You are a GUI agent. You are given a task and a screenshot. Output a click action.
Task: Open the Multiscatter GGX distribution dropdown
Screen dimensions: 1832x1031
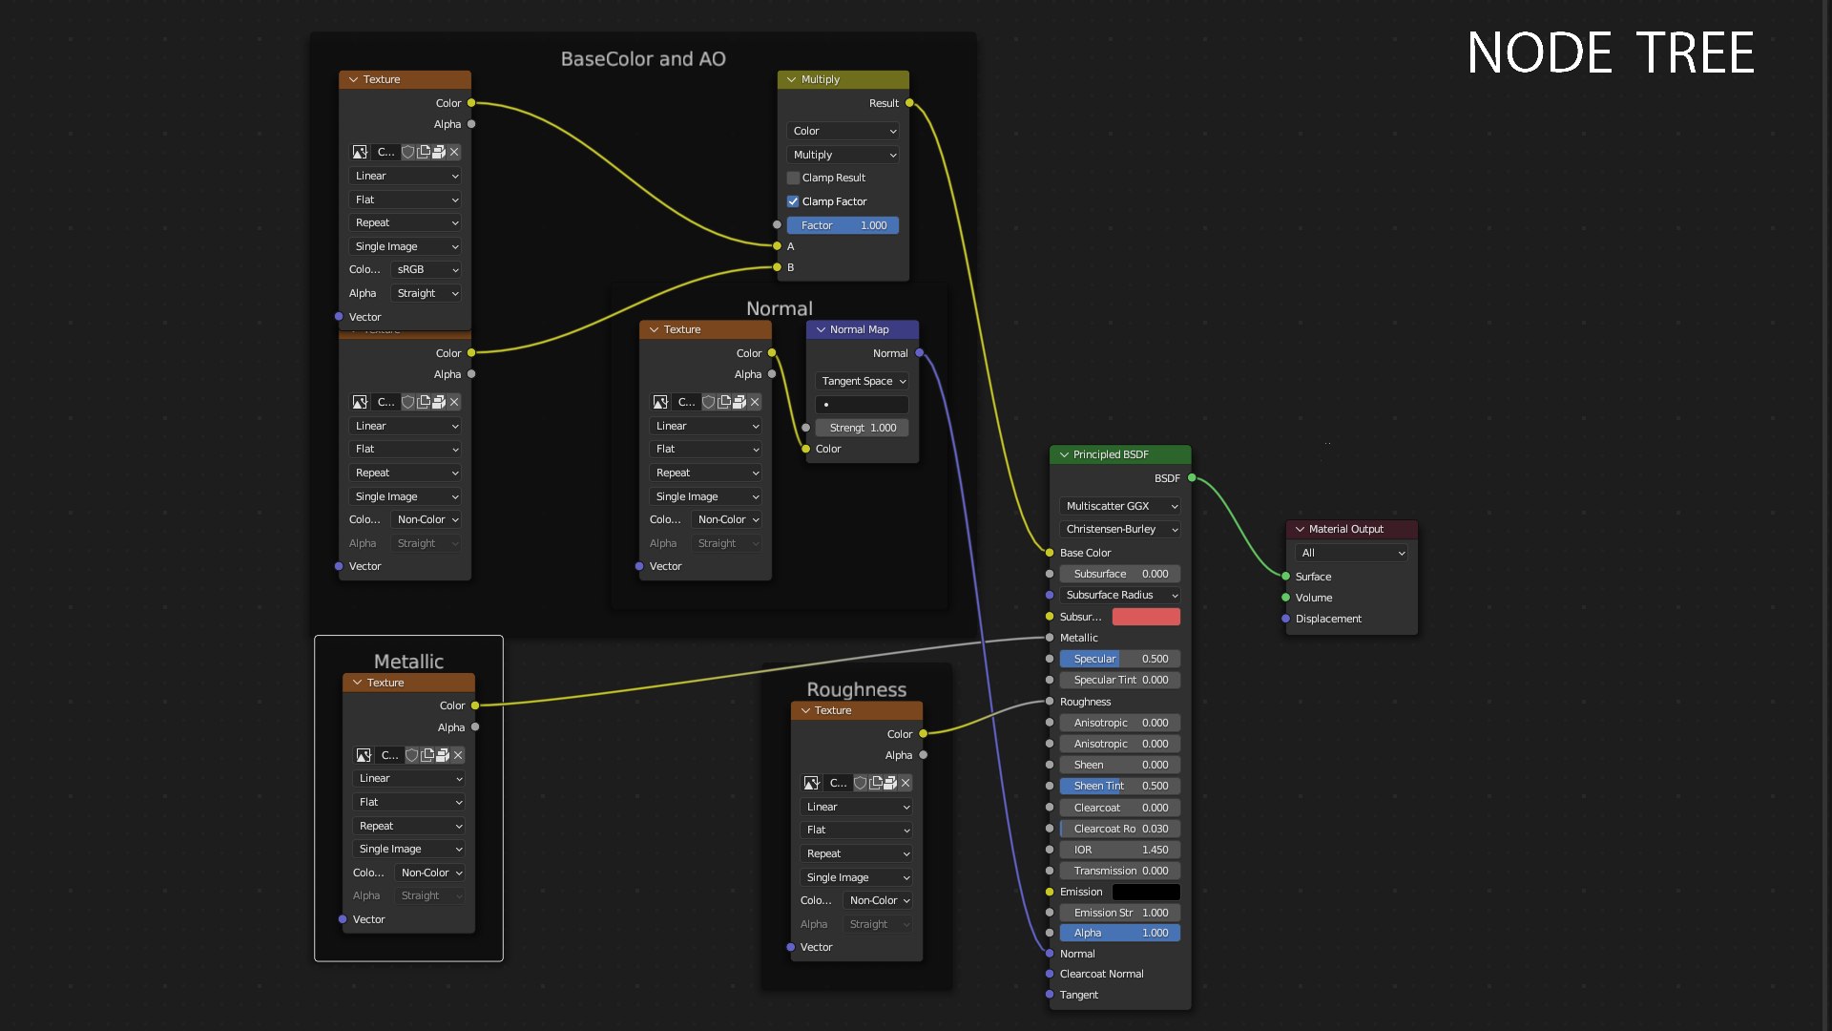(1120, 506)
